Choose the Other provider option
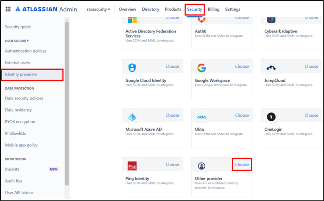This screenshot has width=324, height=201. (242, 164)
